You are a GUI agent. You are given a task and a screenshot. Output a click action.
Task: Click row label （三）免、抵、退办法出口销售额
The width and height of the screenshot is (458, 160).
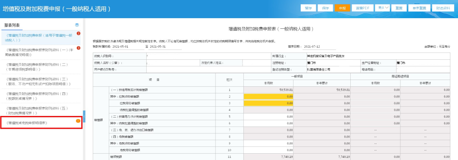click(x=132, y=130)
